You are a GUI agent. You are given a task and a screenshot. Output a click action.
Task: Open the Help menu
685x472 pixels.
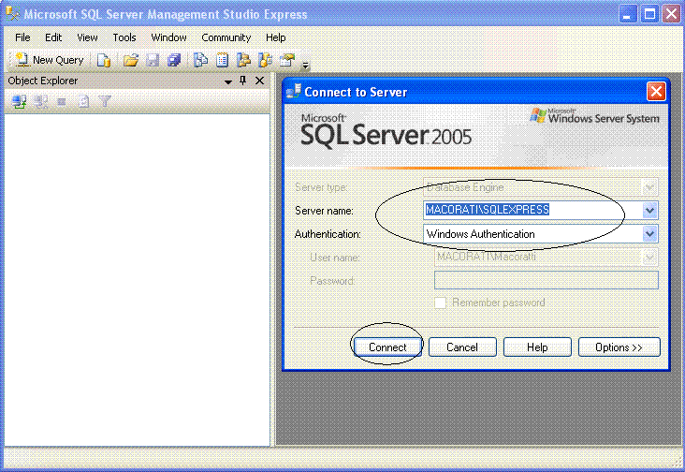coord(276,37)
